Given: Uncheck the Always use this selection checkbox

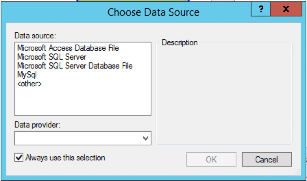Looking at the screenshot, I should click(19, 158).
